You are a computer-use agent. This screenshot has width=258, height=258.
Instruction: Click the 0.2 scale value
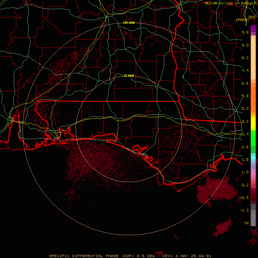click(245, 185)
